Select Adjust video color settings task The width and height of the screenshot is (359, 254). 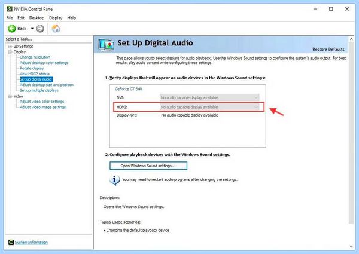42,102
